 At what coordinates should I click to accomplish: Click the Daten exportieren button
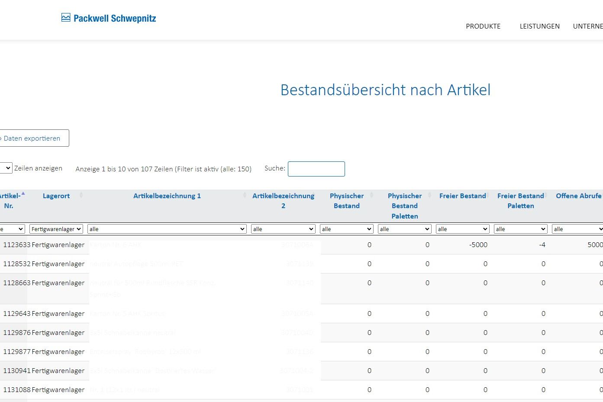[33, 138]
